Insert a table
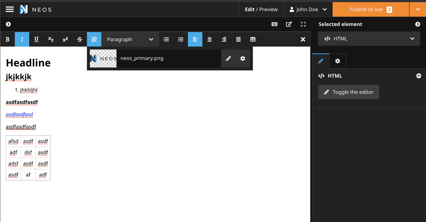This screenshot has width=426, height=222. click(253, 39)
